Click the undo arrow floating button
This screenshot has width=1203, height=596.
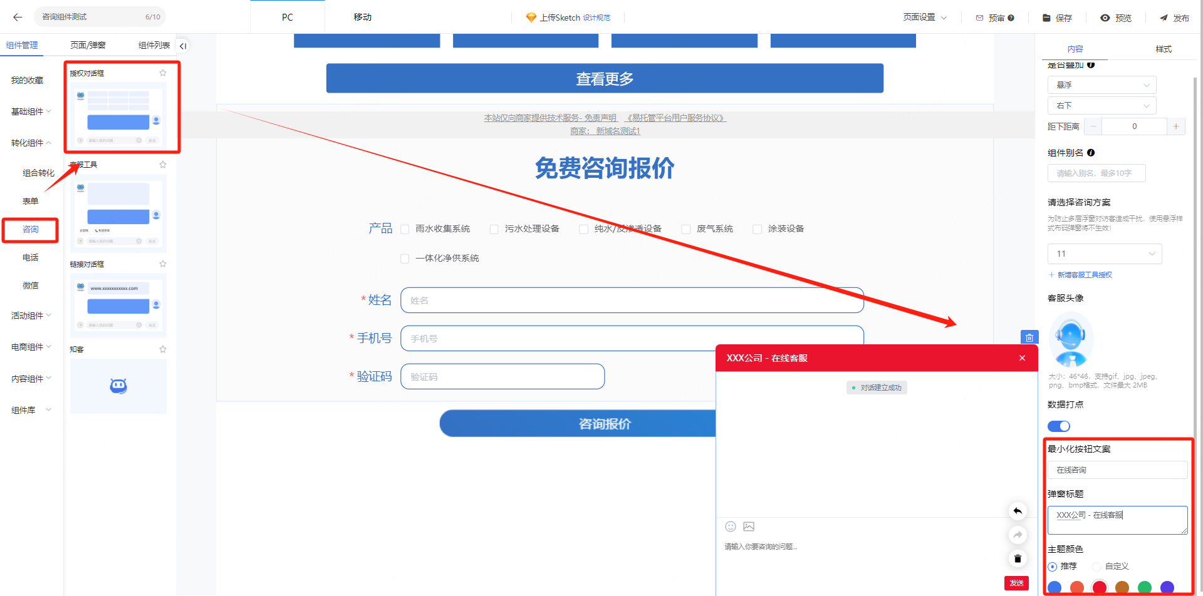click(1018, 511)
